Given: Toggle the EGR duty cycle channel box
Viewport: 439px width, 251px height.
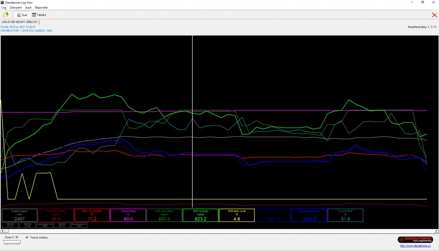Looking at the screenshot, I should coord(237,215).
